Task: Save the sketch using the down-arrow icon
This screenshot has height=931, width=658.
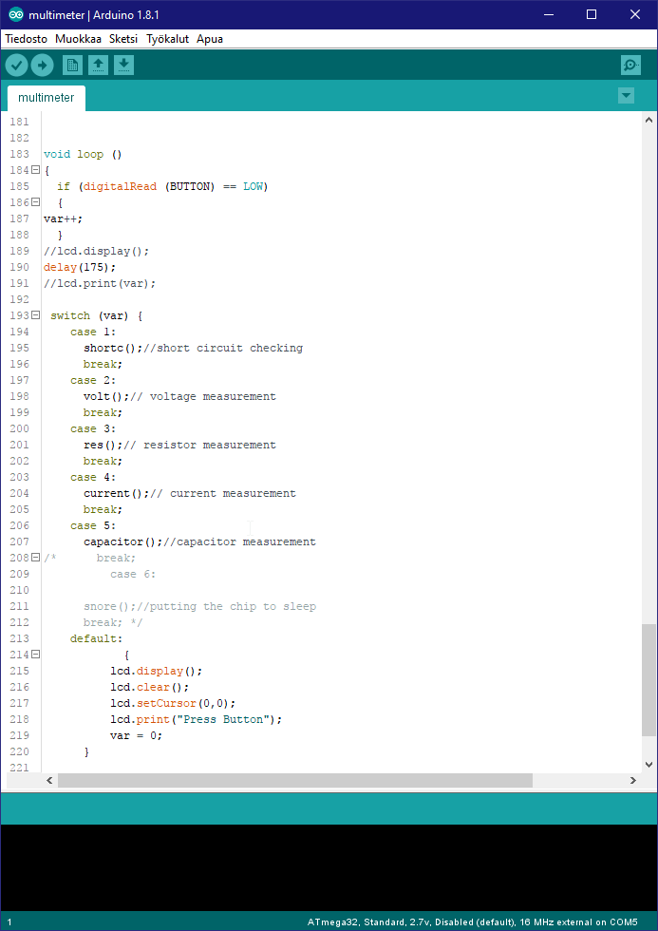Action: (123, 65)
